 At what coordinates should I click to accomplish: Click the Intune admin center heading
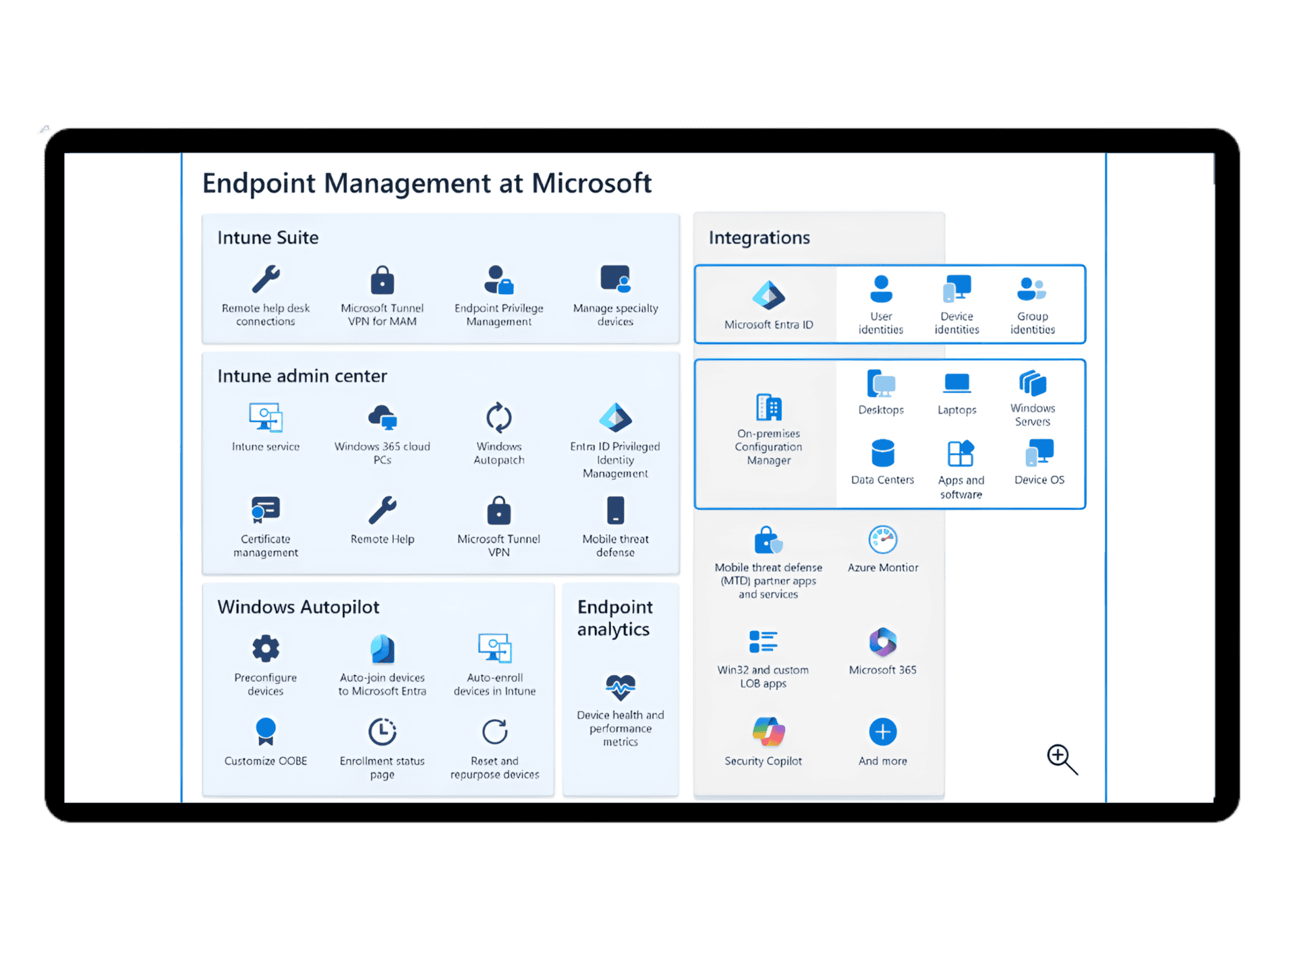click(302, 376)
